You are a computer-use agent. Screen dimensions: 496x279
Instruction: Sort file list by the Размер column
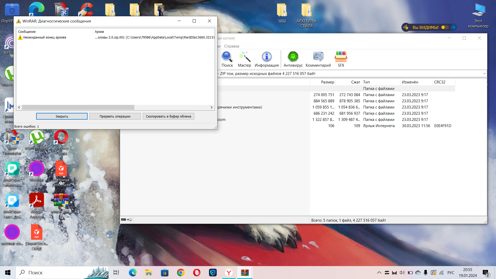point(327,82)
